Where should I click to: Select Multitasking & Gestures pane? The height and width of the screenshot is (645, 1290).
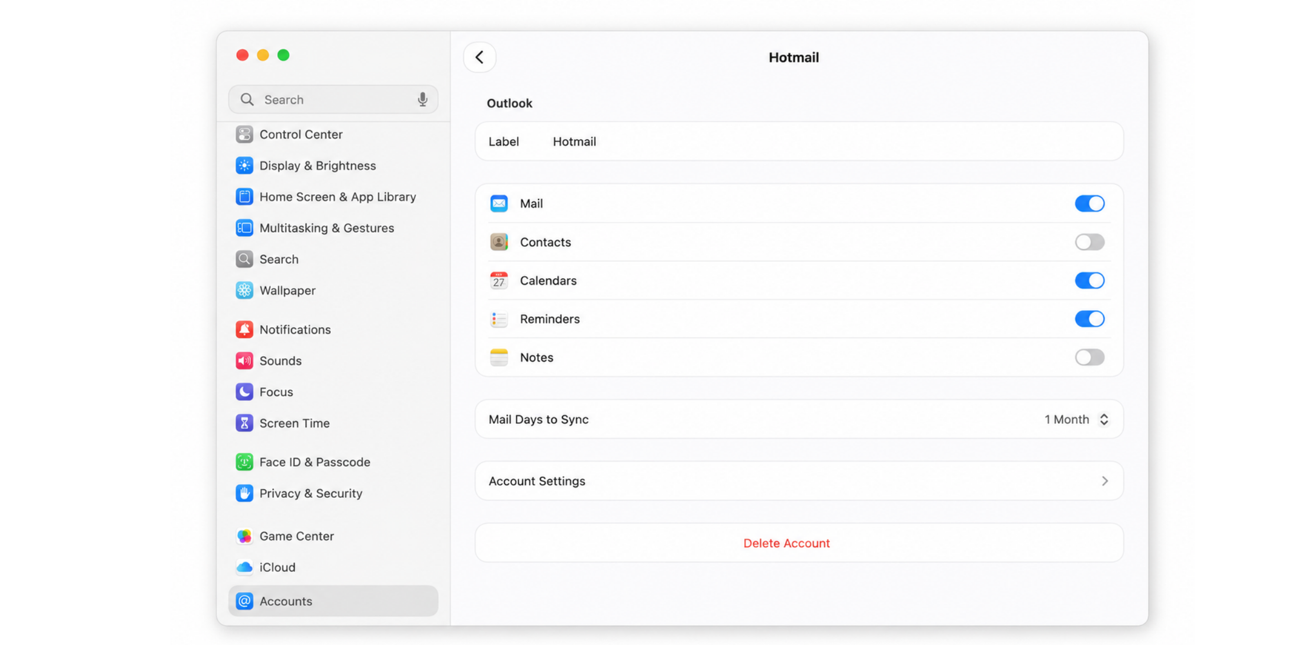(333, 228)
